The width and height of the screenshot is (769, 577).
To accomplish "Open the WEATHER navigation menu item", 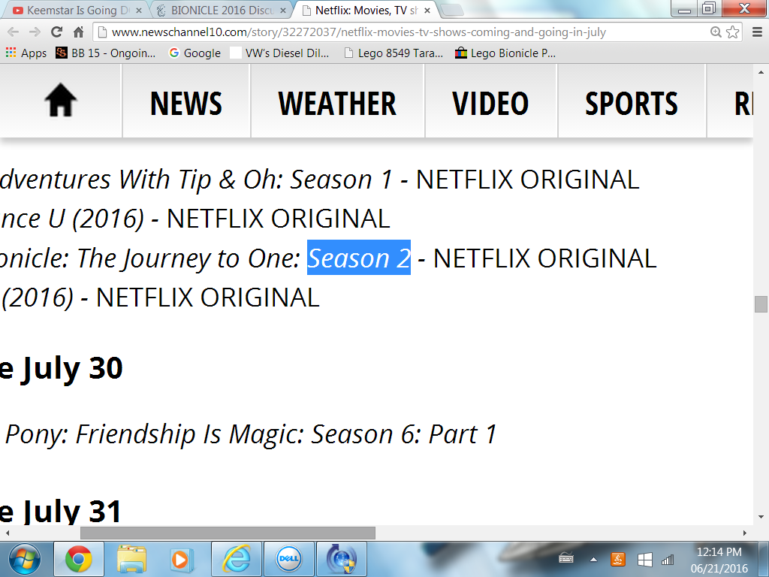I will tap(337, 104).
